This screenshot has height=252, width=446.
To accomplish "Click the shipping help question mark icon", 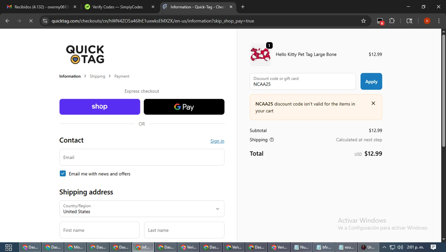I will tap(271, 140).
